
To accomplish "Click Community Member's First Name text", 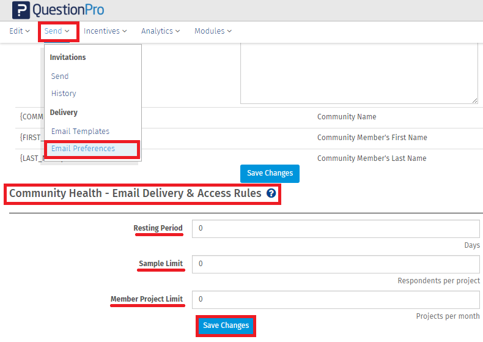I will (372, 138).
